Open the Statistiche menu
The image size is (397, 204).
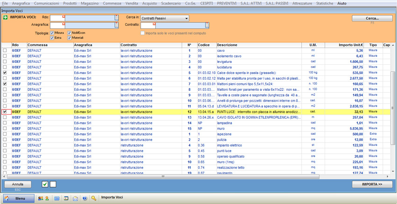325,3
